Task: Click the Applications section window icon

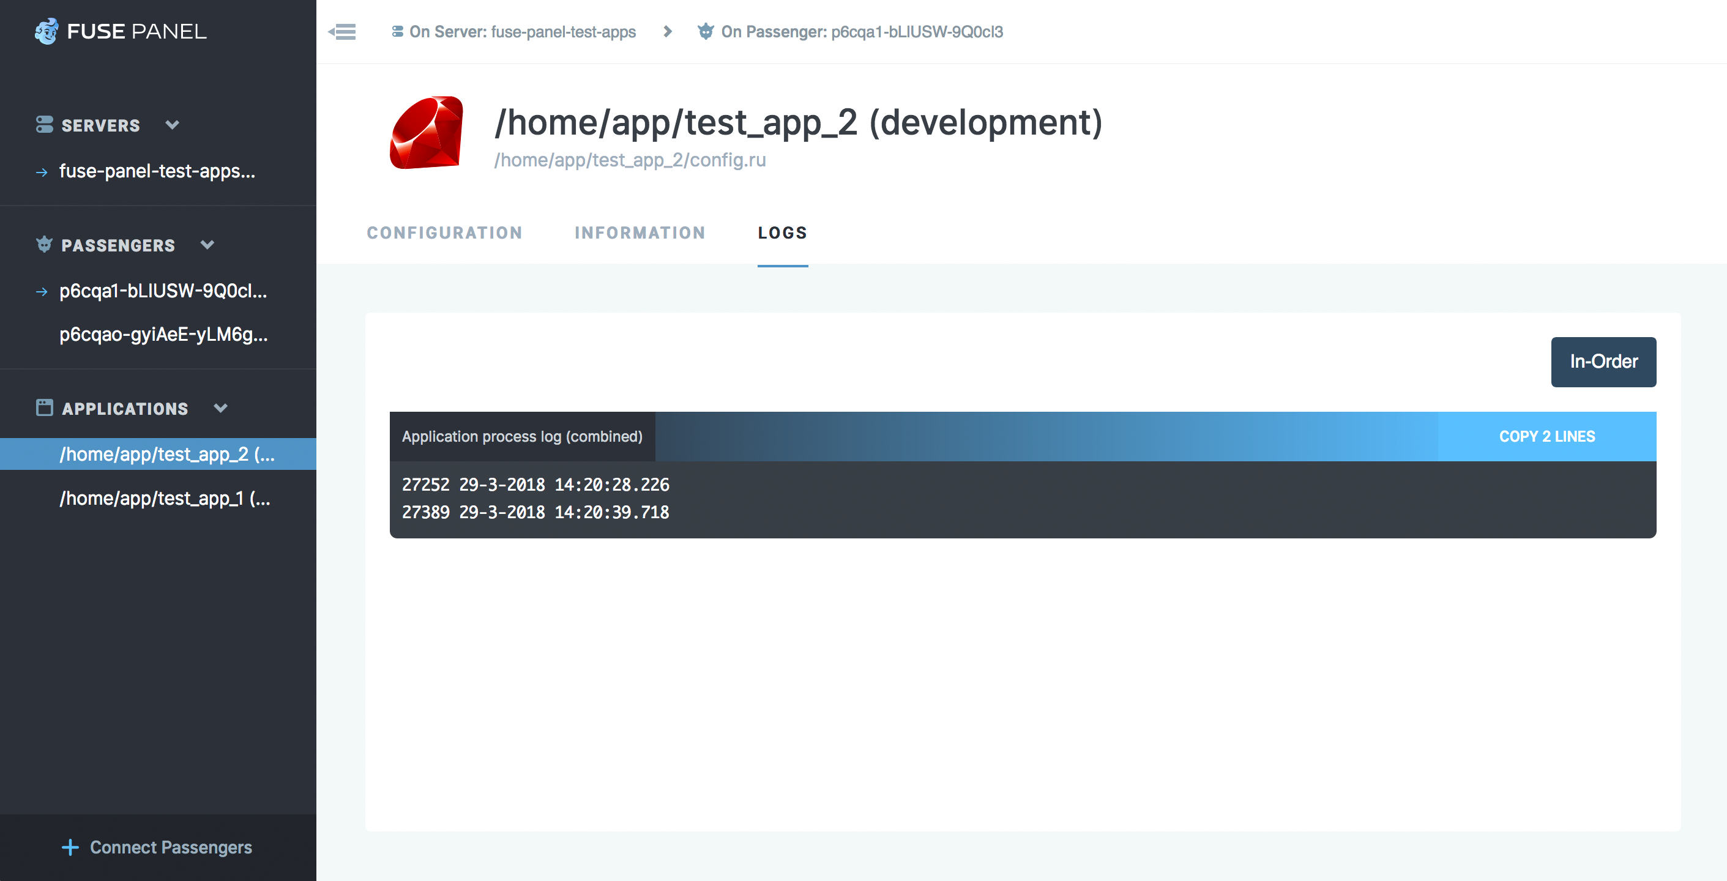Action: (x=44, y=407)
